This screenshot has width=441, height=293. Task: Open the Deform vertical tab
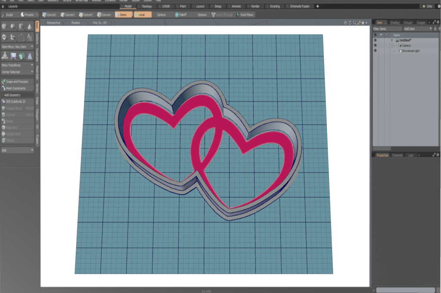click(x=37, y=38)
